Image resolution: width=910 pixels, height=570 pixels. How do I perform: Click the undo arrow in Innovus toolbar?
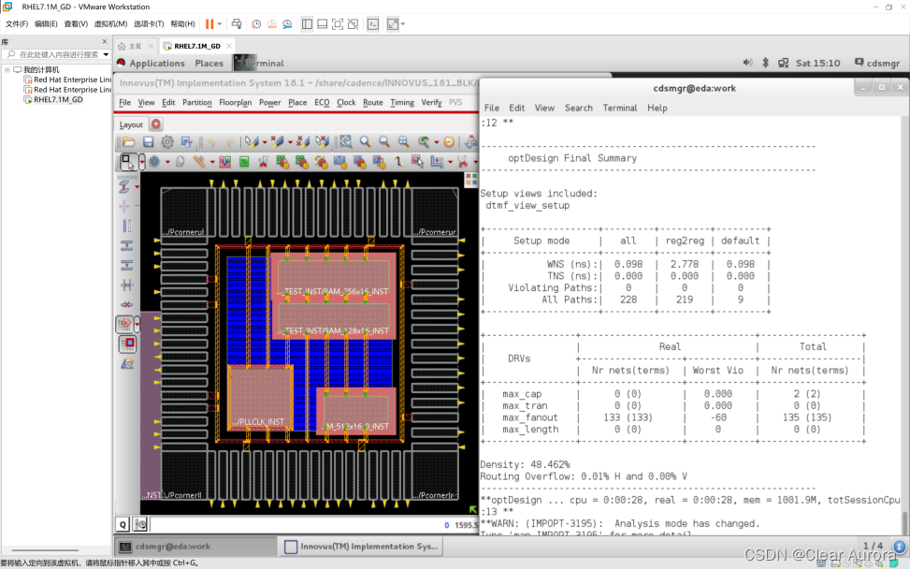pyautogui.click(x=211, y=142)
